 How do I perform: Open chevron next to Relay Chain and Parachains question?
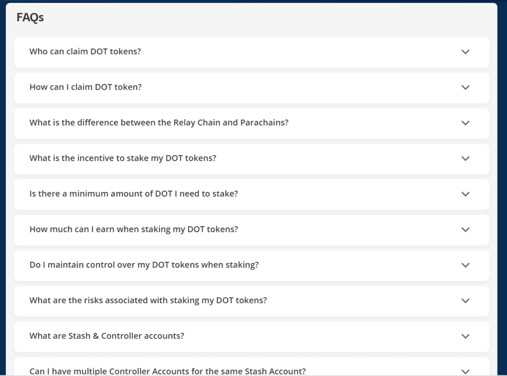(465, 123)
